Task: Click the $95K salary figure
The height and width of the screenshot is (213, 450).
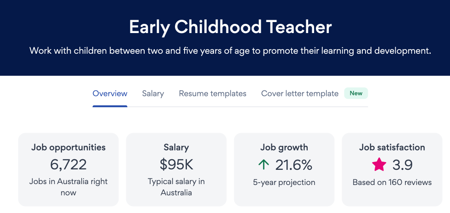Action: tap(176, 164)
